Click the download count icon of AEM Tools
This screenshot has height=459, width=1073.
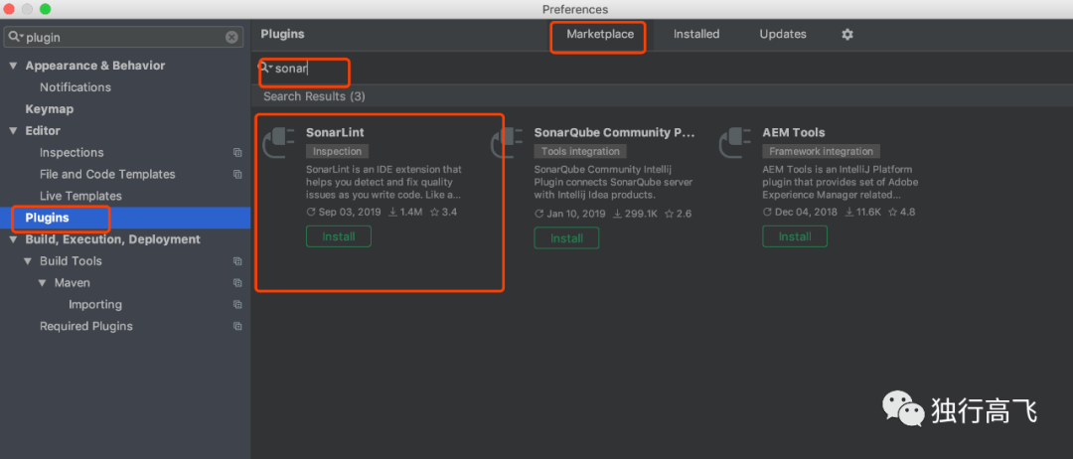(850, 213)
